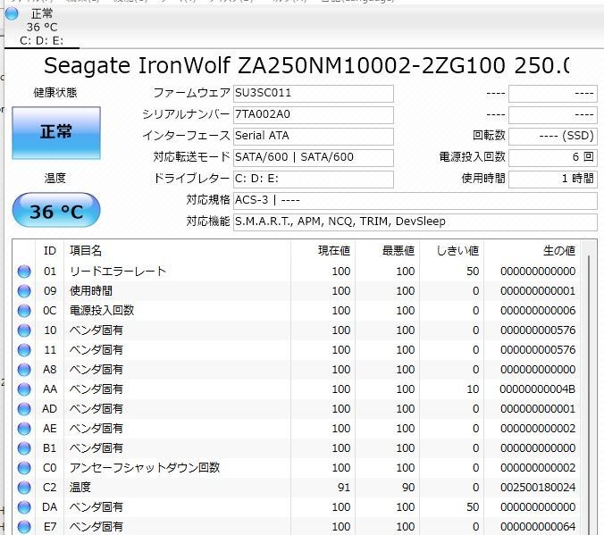This screenshot has height=535, width=604.
Task: Click the 対応規格 field ACS-3
Action: coord(415,201)
